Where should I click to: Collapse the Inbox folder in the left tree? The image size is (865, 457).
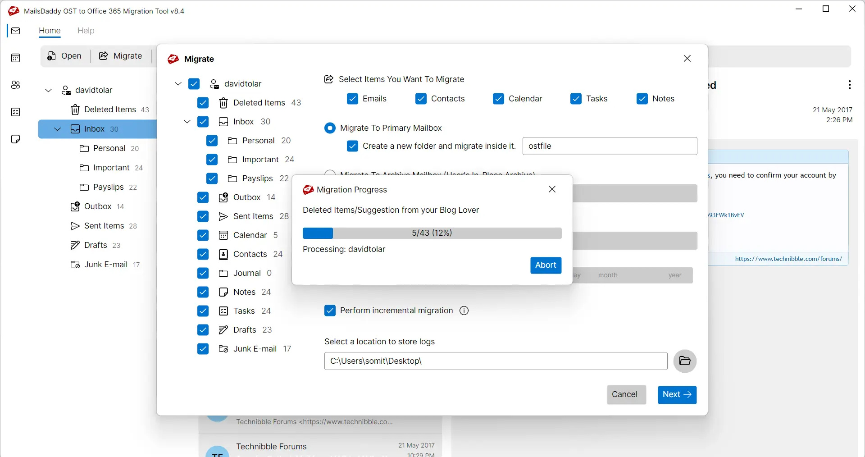(x=57, y=129)
